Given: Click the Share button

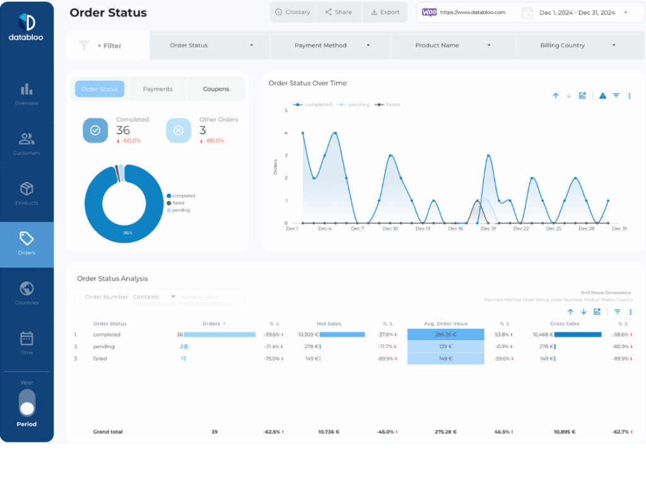Looking at the screenshot, I should coord(339,12).
